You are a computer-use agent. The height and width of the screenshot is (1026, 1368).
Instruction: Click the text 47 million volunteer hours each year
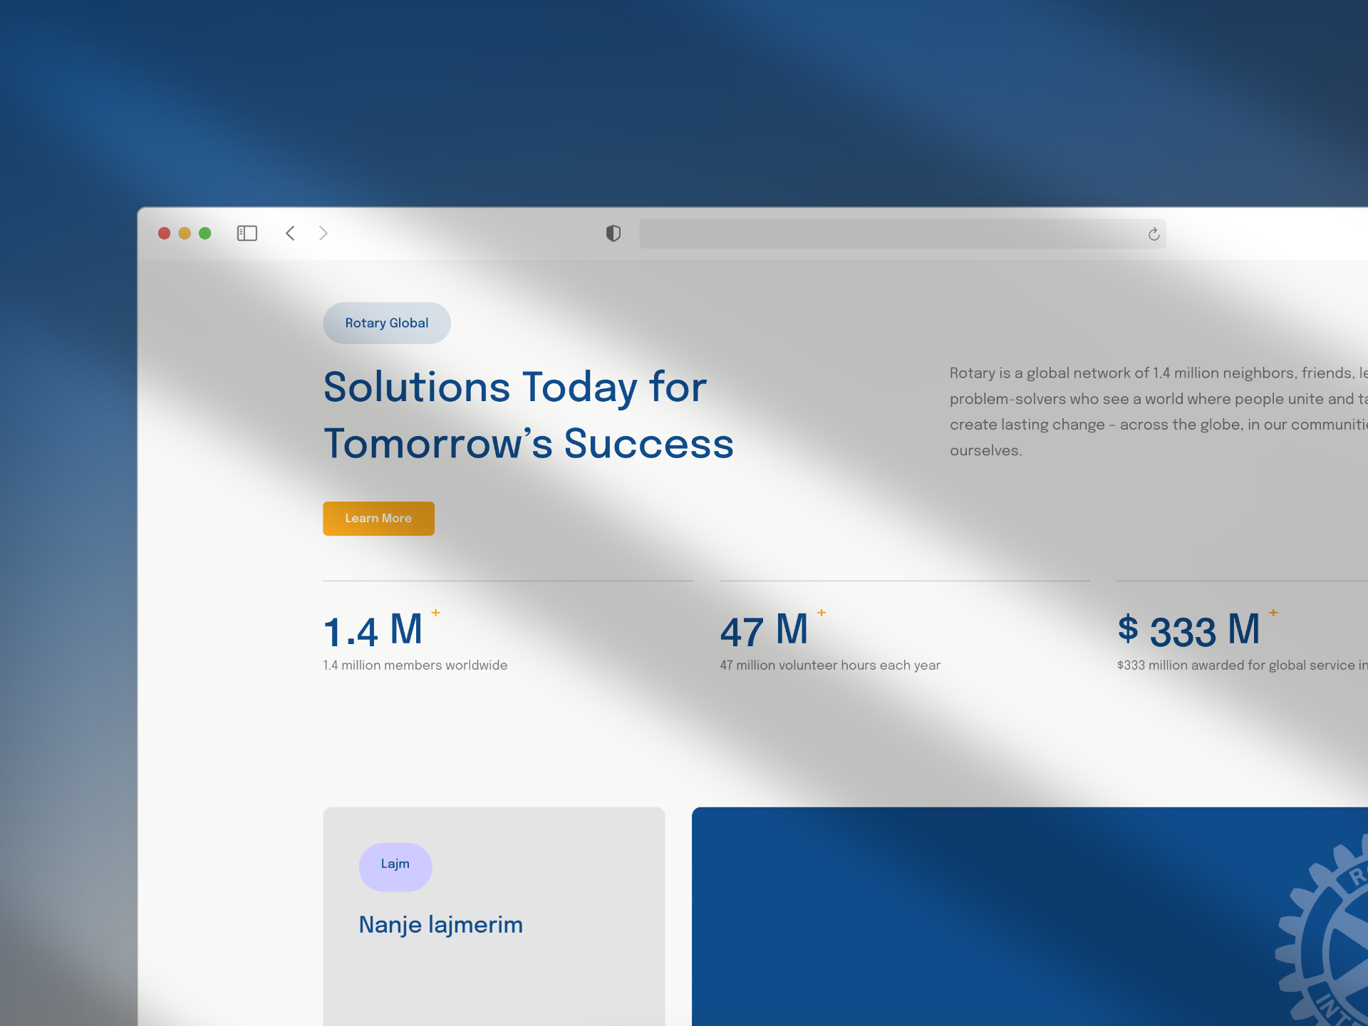tap(830, 665)
